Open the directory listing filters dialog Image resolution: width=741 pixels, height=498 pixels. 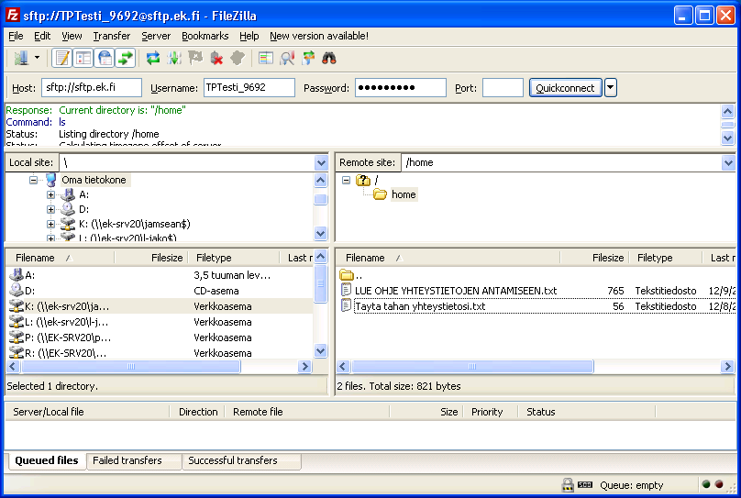[x=266, y=59]
